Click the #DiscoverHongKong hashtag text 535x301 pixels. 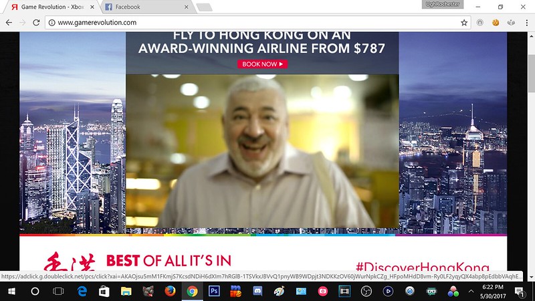pos(423,267)
